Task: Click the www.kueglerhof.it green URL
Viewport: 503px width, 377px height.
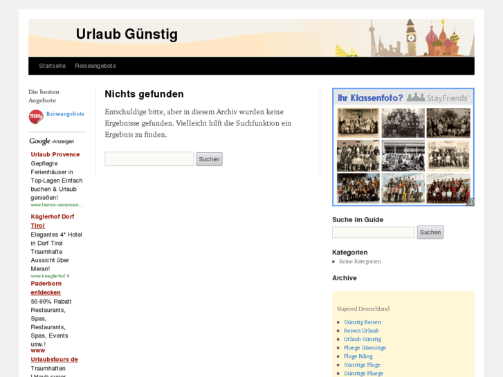Action: click(x=50, y=276)
